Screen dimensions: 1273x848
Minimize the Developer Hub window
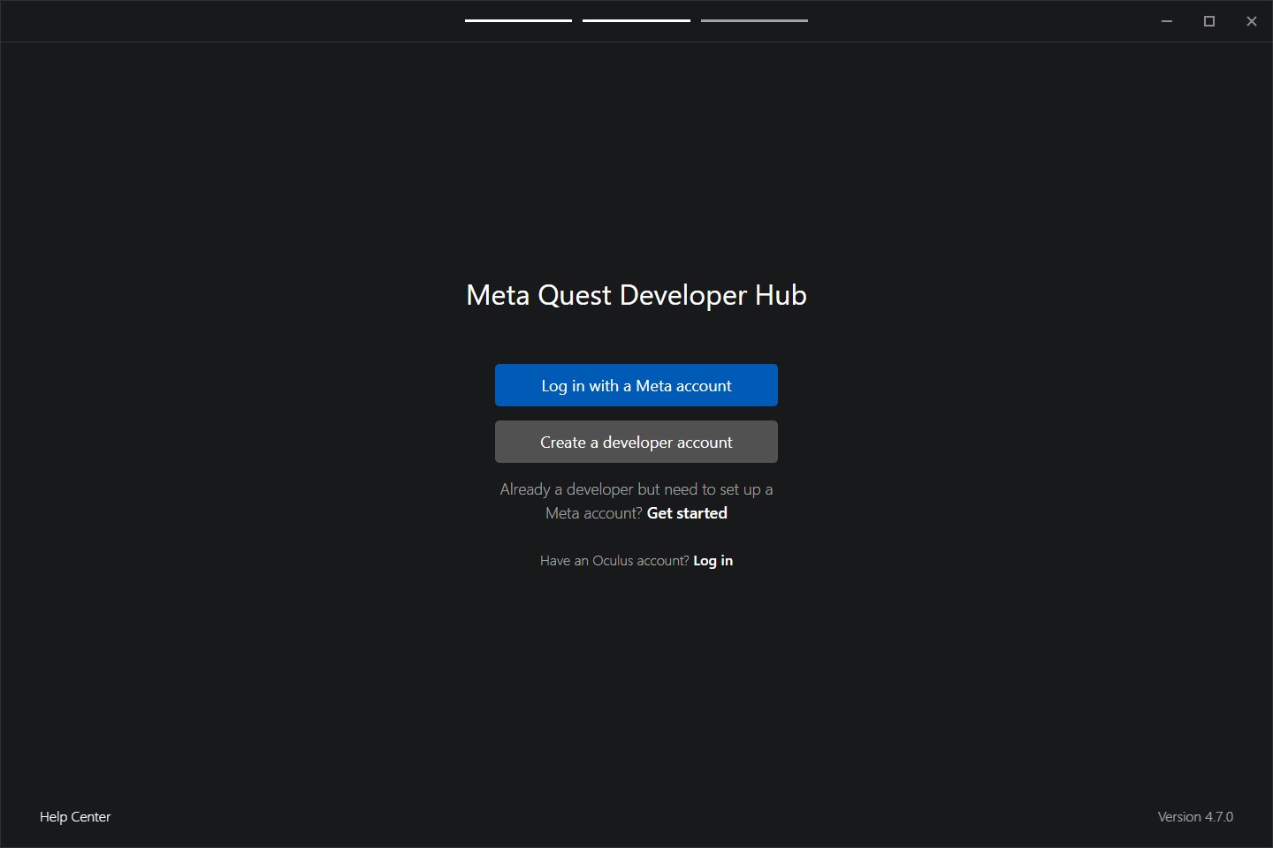[x=1167, y=21]
